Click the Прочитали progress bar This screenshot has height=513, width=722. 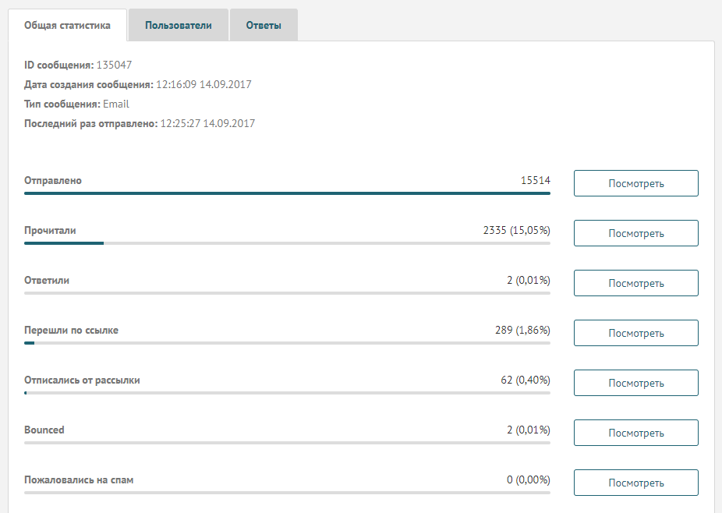(x=288, y=243)
